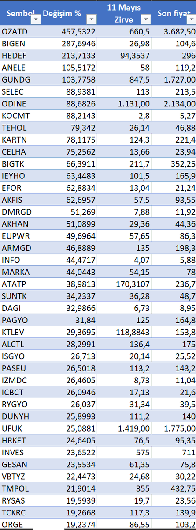Image resolution: width=196 pixels, height=530 pixels.
Task: Select the DMRGD symbol cell
Action: [21, 212]
